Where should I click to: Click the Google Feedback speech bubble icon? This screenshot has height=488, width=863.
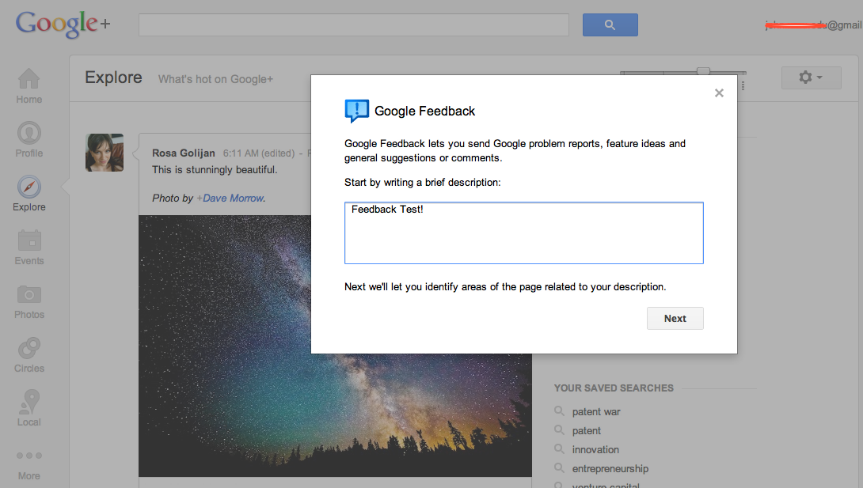point(356,111)
